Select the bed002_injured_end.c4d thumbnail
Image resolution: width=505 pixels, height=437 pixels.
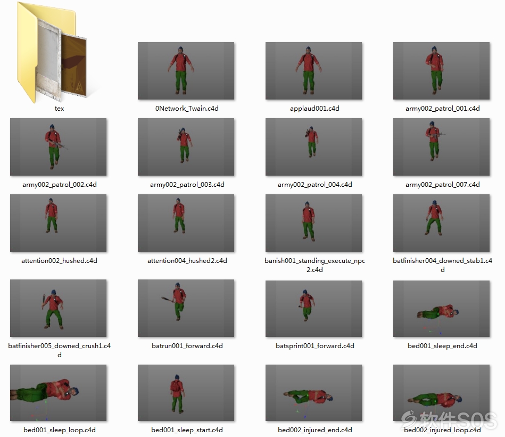tap(313, 393)
